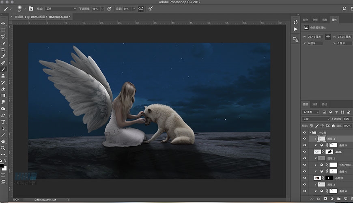
Task: Select the Path Selection tool
Action: pyautogui.click(x=3, y=128)
